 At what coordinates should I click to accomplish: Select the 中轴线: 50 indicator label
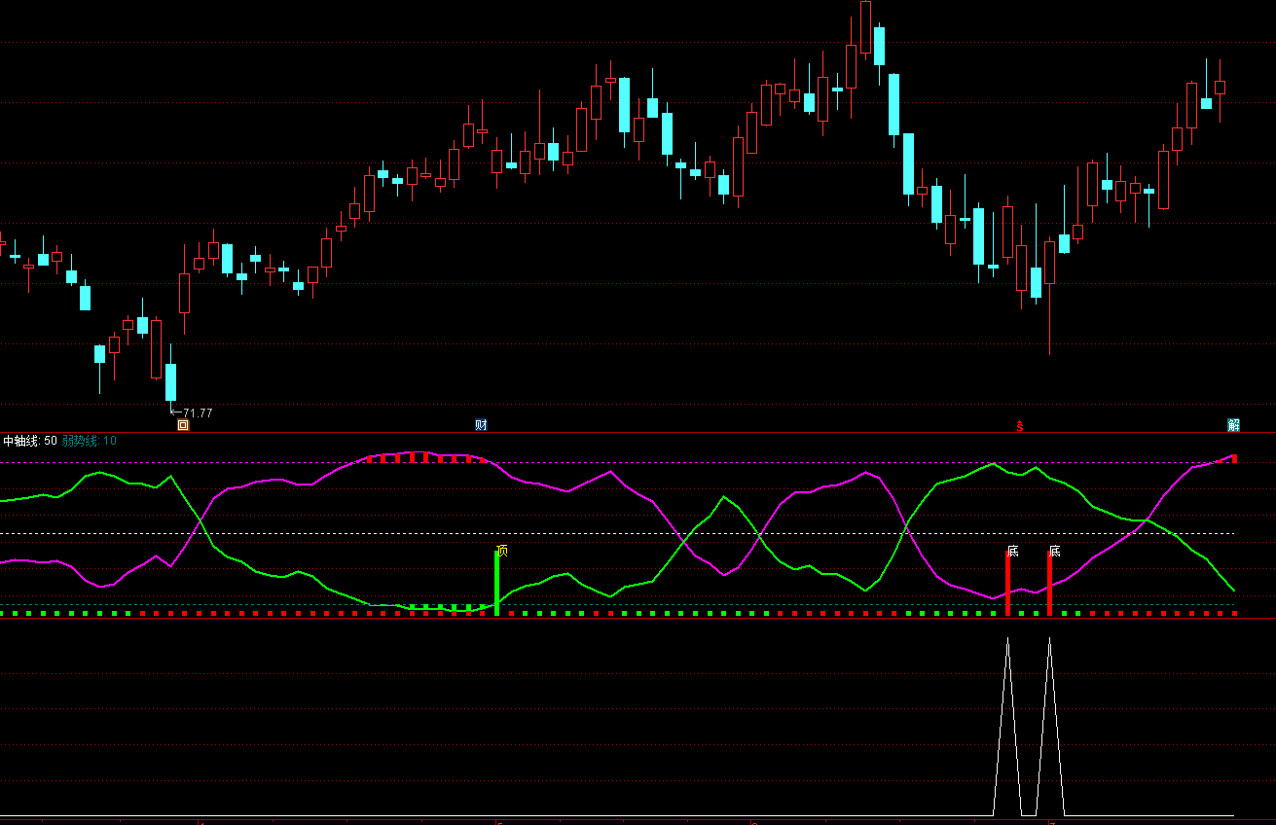coord(30,441)
